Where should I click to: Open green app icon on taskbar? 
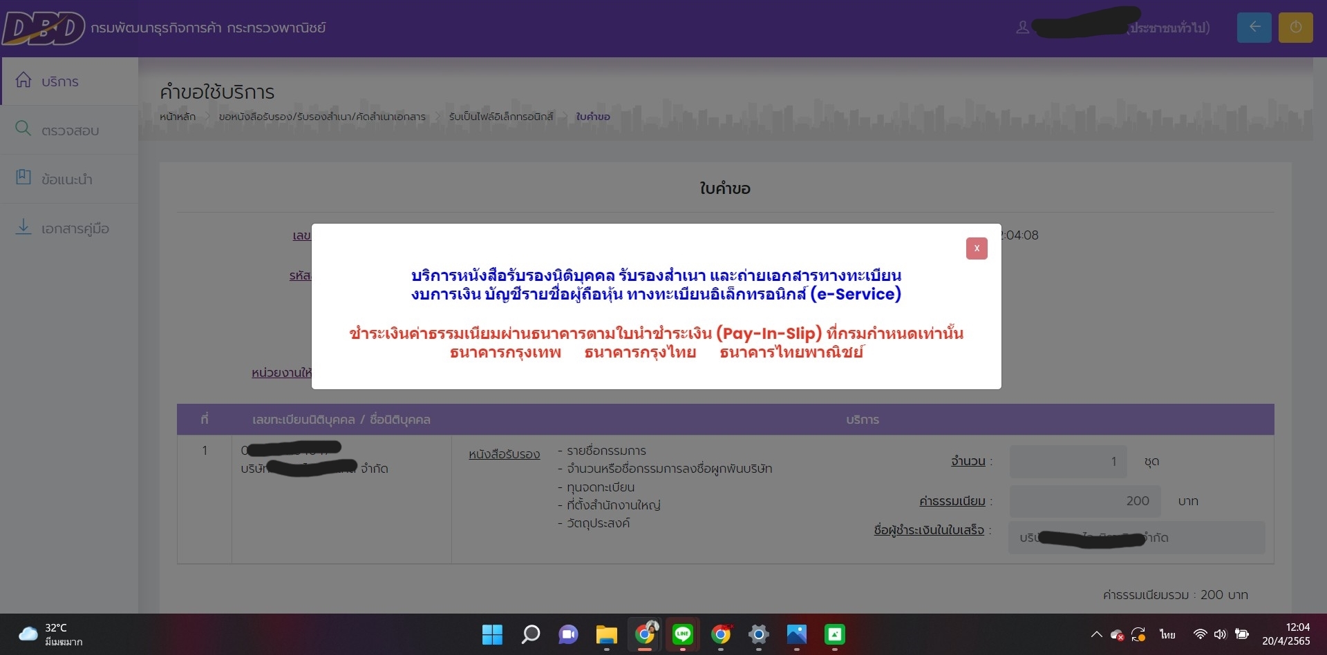[835, 634]
